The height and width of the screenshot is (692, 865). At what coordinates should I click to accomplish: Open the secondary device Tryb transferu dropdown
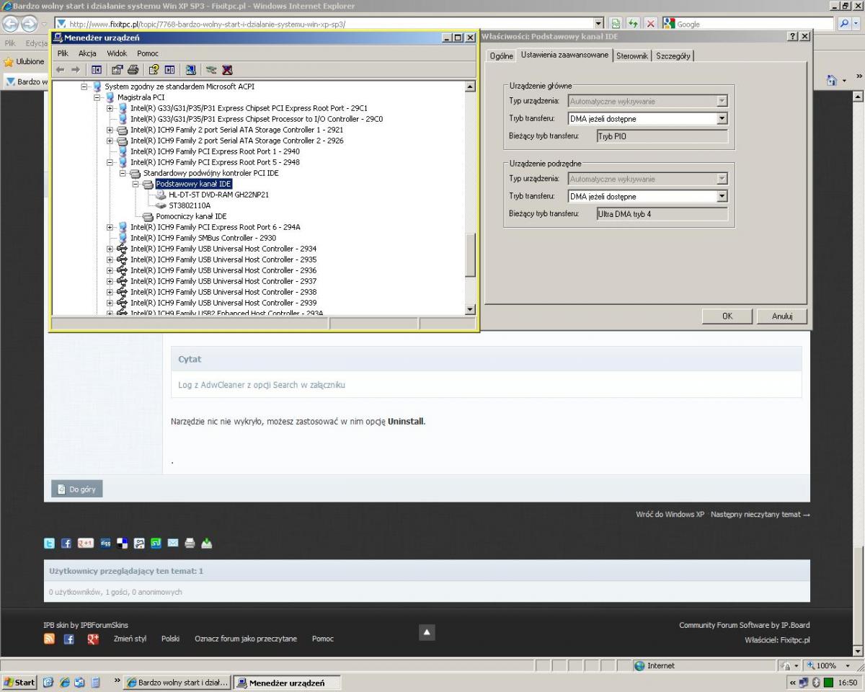[x=722, y=196]
